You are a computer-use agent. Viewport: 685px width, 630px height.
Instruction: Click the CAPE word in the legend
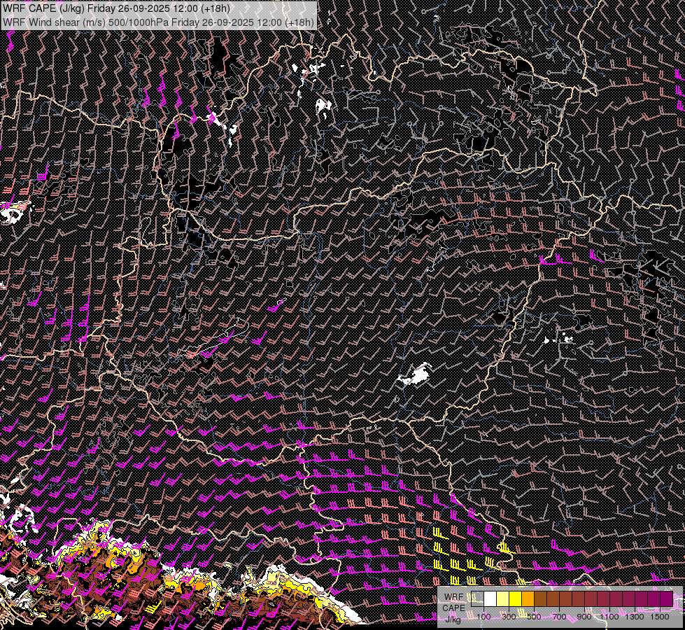tap(453, 608)
